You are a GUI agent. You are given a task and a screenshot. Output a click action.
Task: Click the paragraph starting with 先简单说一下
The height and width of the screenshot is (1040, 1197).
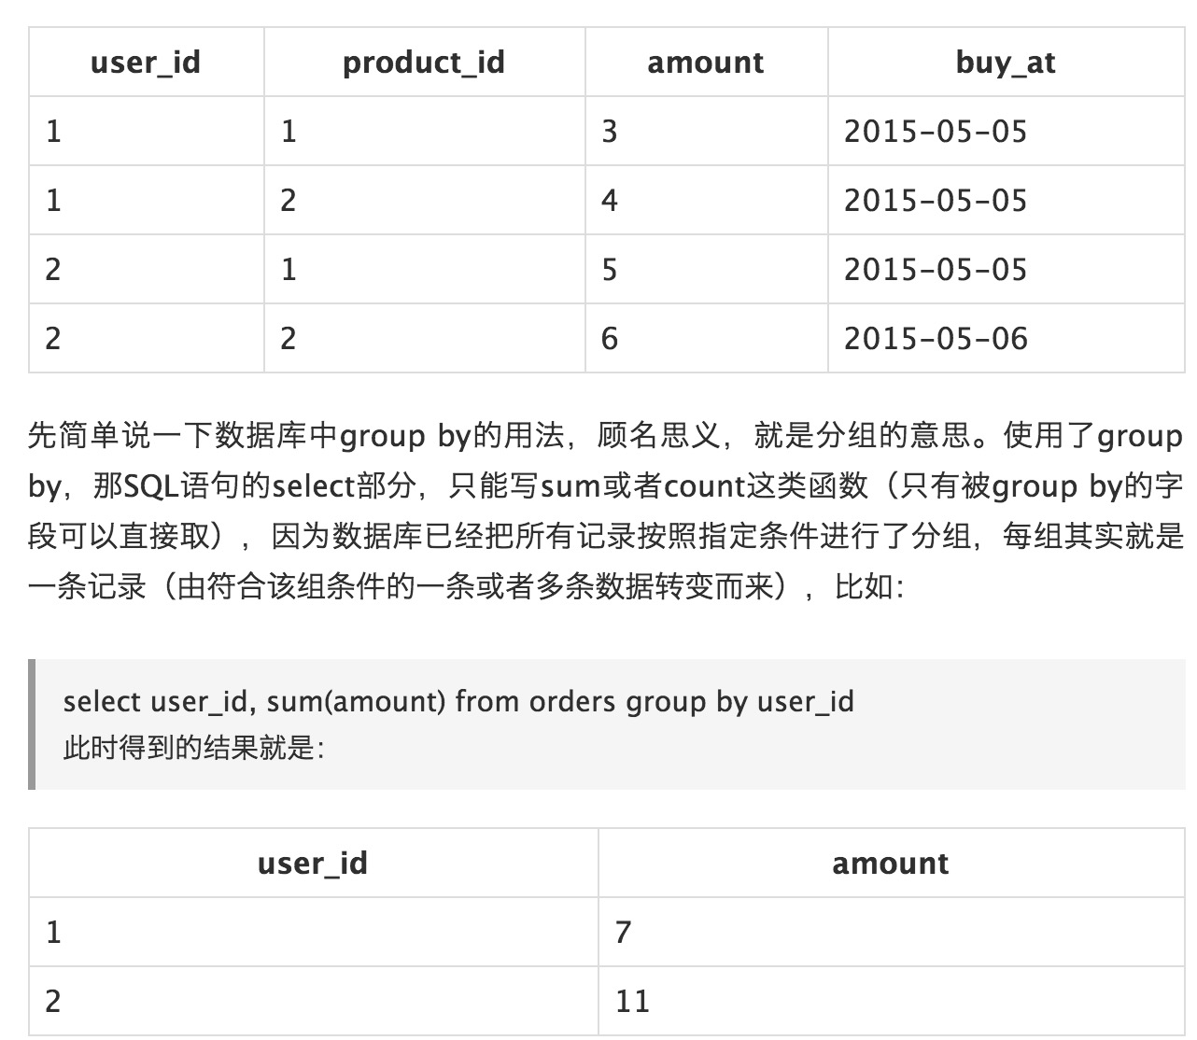click(606, 511)
